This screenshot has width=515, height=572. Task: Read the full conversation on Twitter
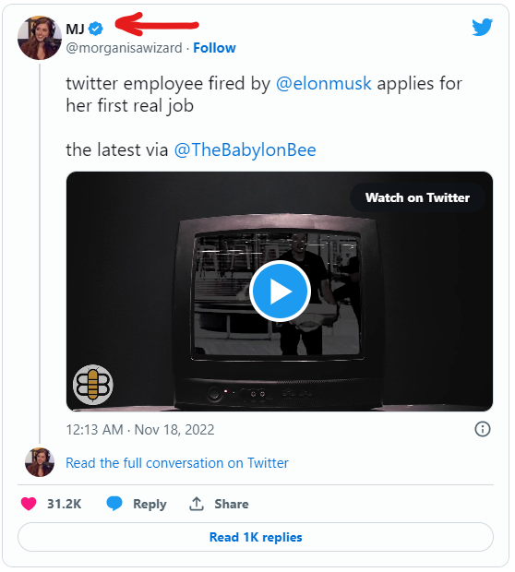177,463
